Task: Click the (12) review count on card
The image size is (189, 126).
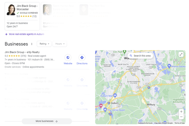Action: [x=34, y=16]
